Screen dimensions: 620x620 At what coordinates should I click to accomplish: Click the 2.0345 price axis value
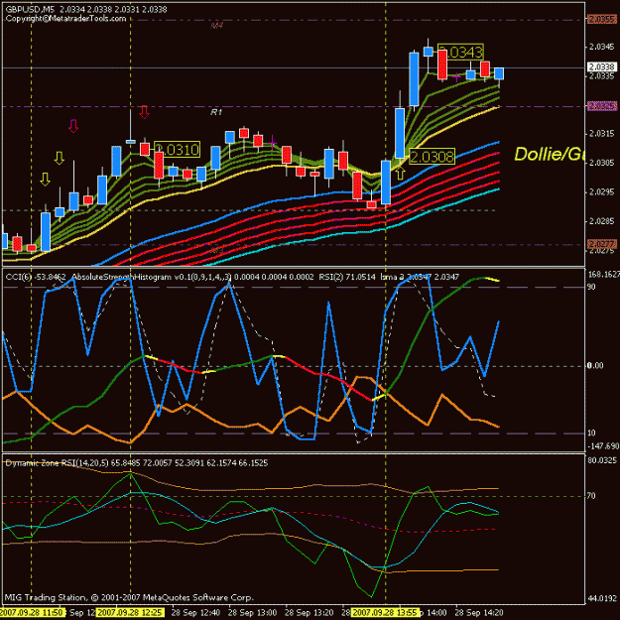pos(601,47)
